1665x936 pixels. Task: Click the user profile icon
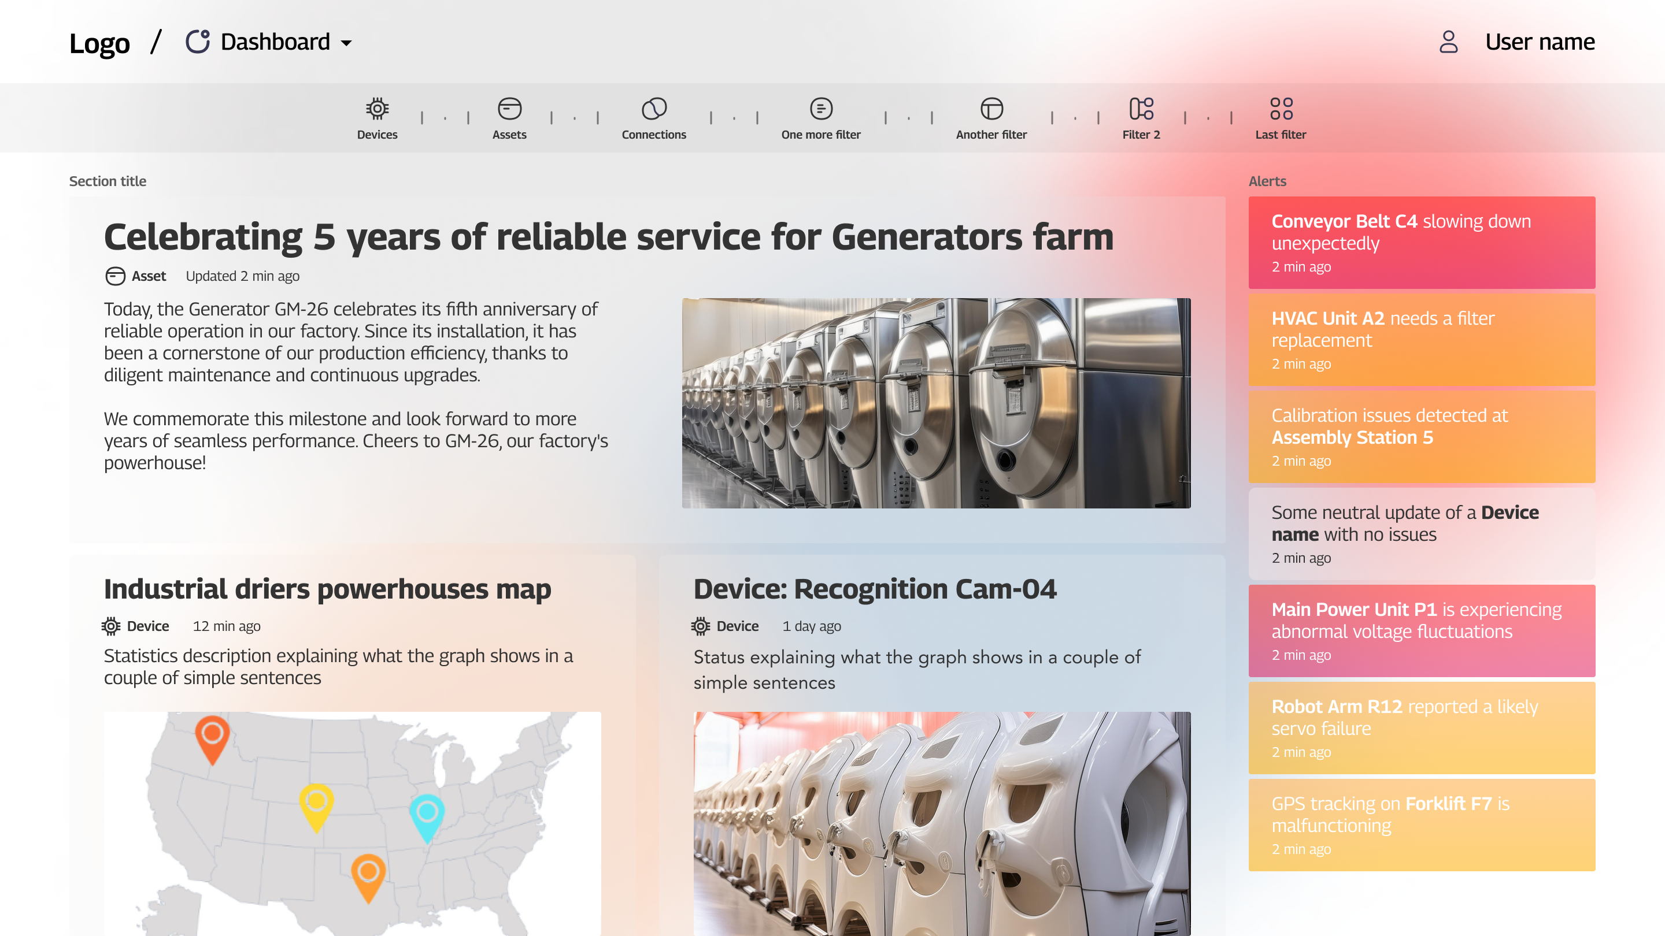pyautogui.click(x=1448, y=42)
